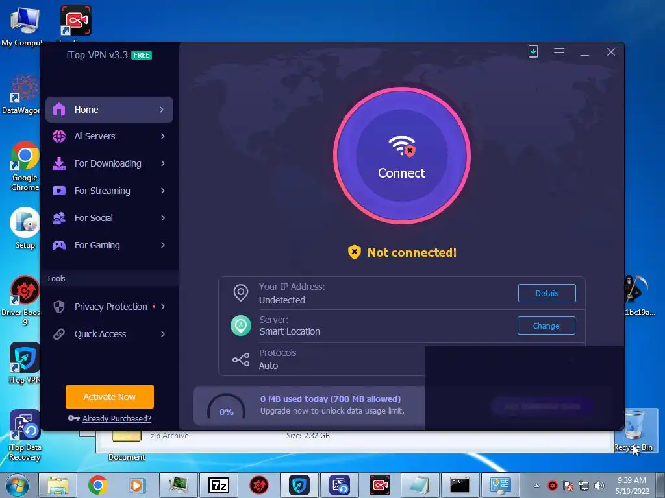This screenshot has height=498, width=665.
Task: Click the FREE badge next to title
Action: [x=142, y=55]
